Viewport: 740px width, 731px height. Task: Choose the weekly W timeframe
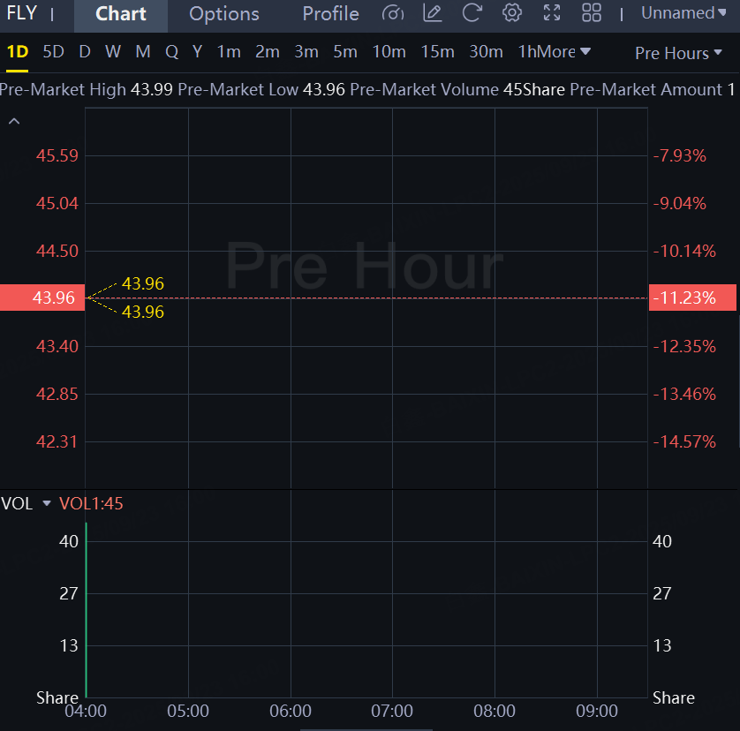click(x=113, y=52)
